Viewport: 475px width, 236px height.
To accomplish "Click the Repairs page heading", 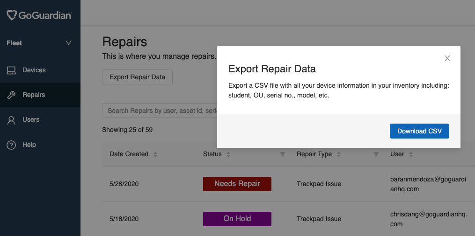I will click(124, 42).
